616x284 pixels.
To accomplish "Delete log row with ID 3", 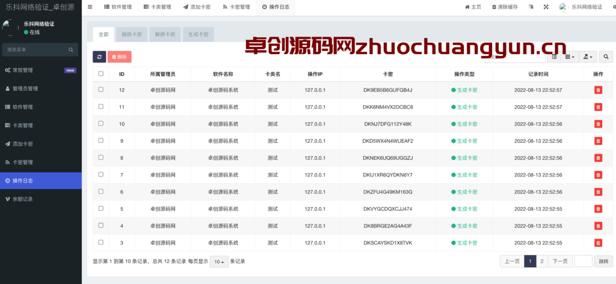I will point(598,243).
